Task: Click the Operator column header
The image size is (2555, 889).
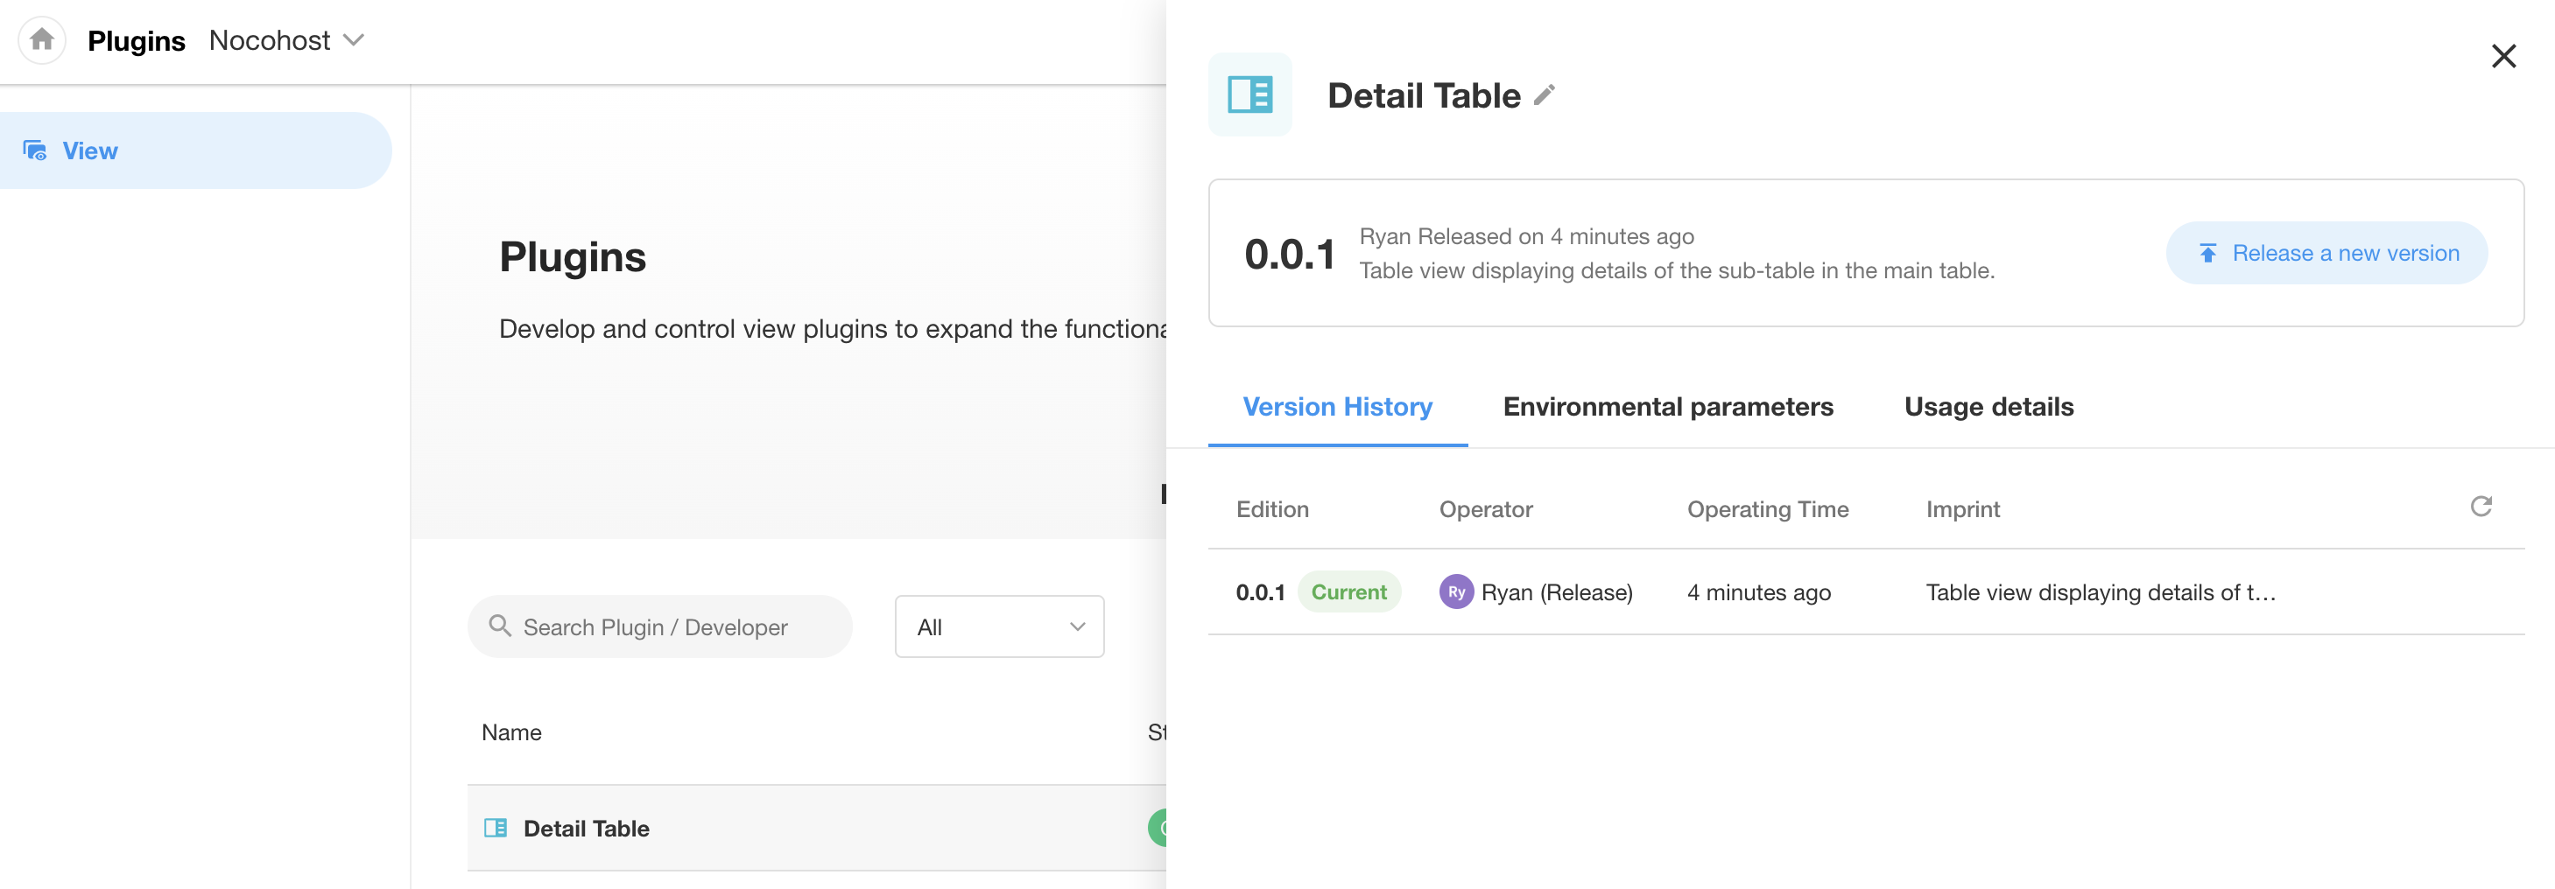Action: tap(1485, 508)
